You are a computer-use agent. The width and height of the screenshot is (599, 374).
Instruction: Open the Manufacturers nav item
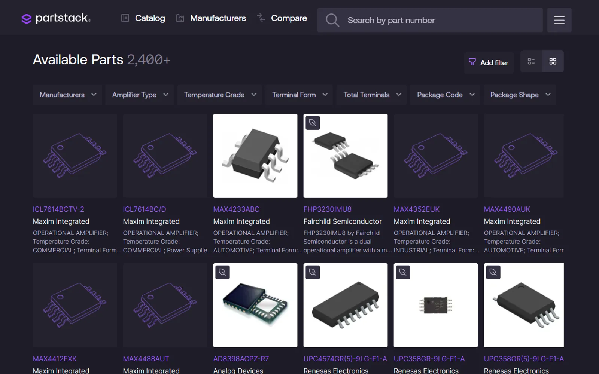218,18
